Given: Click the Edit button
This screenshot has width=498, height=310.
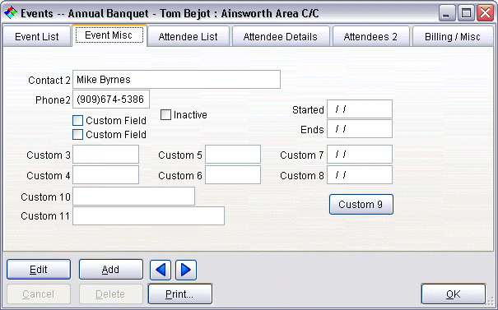Looking at the screenshot, I should pos(39,270).
